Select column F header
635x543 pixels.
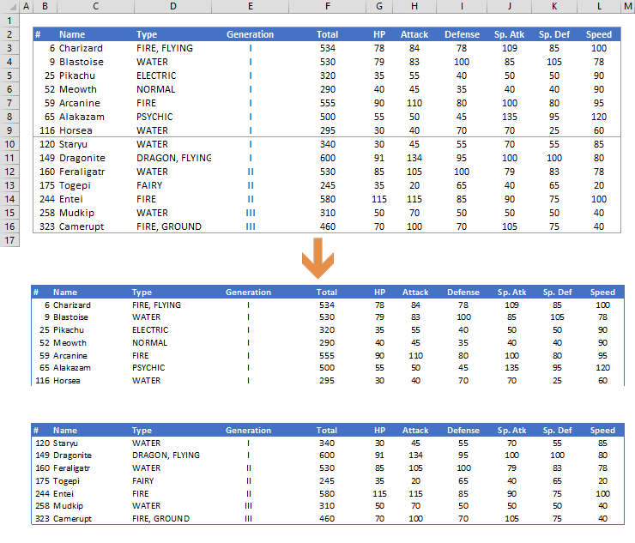(327, 7)
